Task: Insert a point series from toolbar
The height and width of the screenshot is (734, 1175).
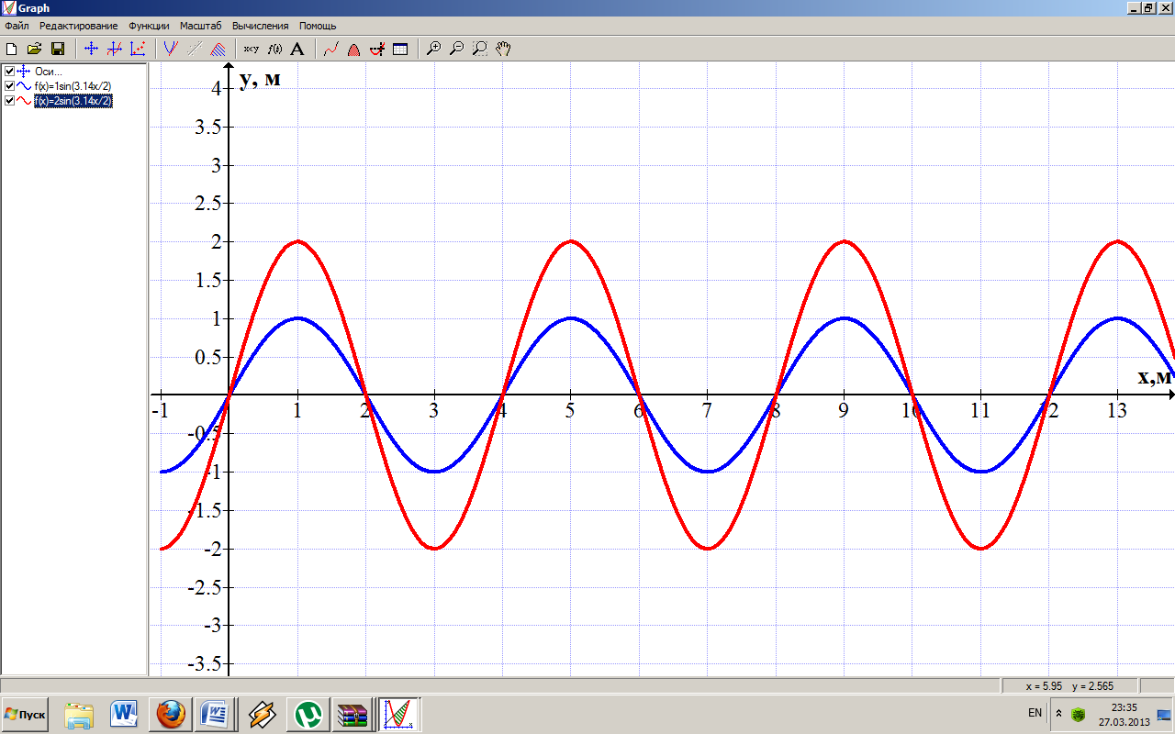Action: [138, 49]
